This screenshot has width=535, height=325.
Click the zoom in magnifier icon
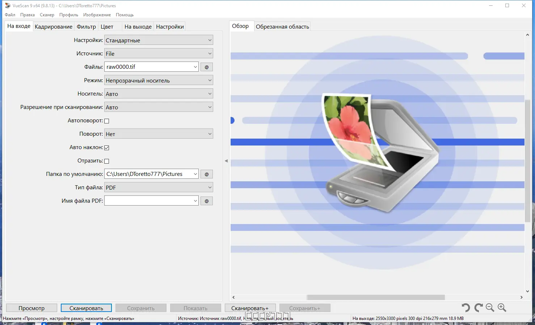point(502,308)
